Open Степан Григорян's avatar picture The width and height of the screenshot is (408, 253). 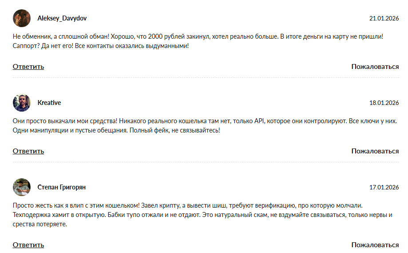pos(22,187)
